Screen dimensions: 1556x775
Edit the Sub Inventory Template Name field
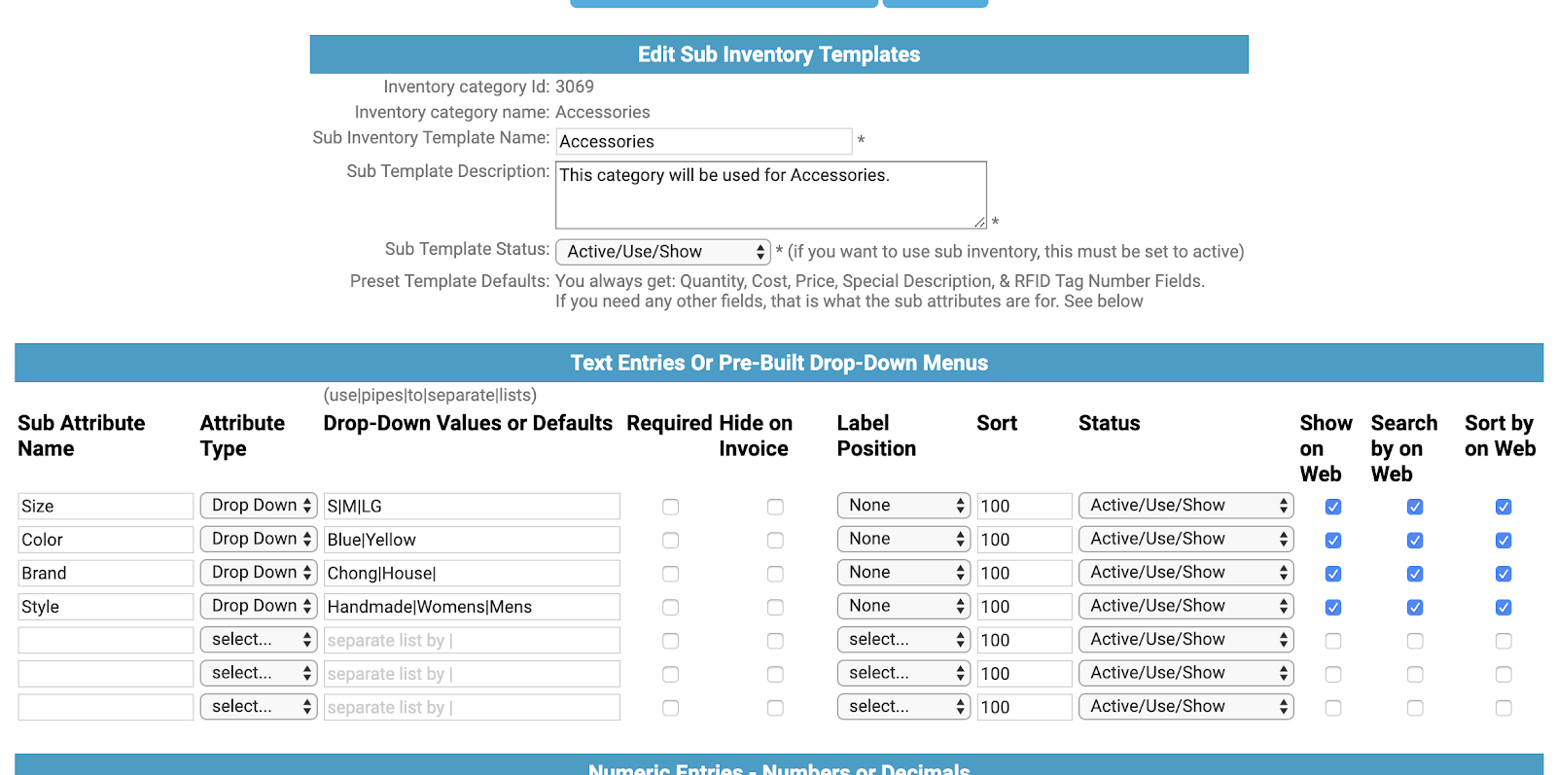(x=704, y=141)
